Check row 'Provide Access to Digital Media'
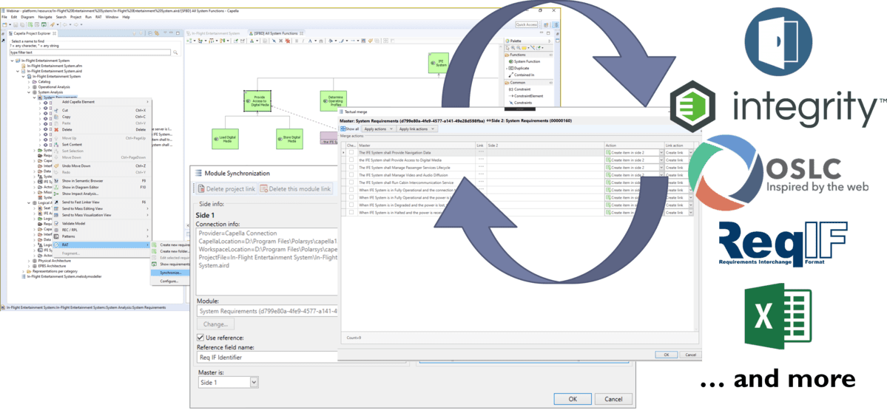 (x=351, y=160)
